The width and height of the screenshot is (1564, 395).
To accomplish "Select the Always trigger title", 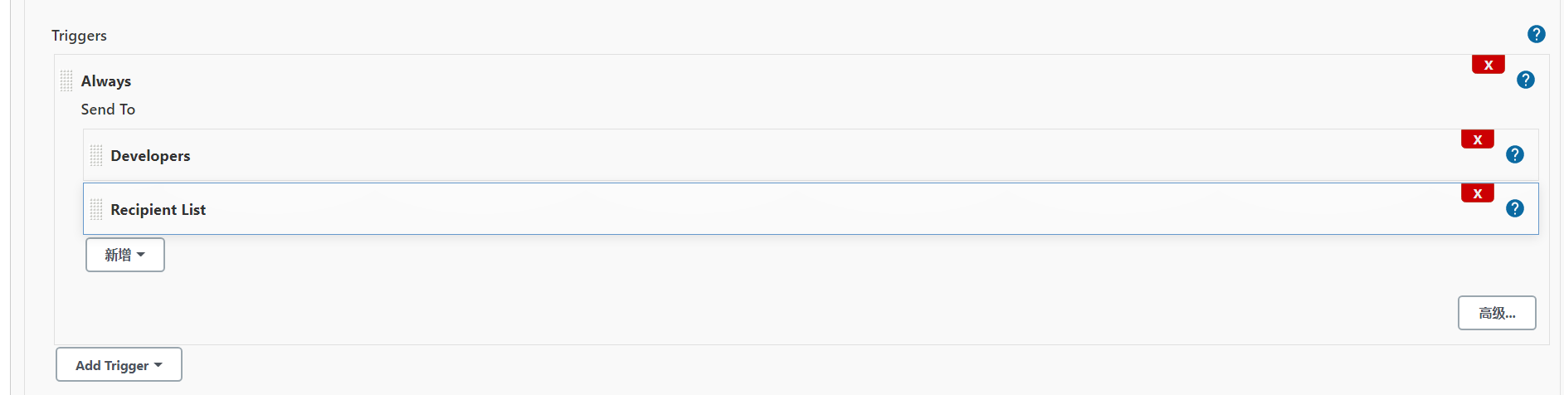I will point(106,81).
